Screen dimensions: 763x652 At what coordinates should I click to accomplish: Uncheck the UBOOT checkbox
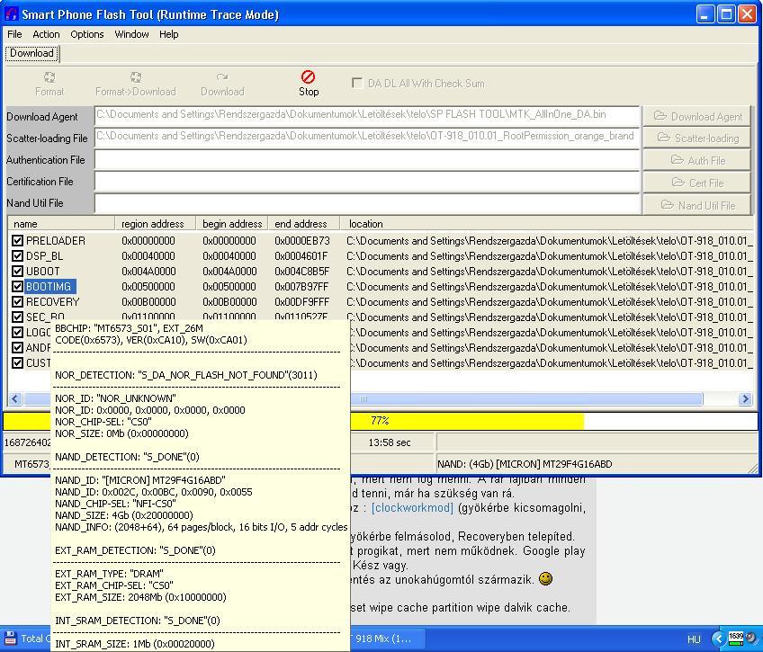tap(17, 272)
